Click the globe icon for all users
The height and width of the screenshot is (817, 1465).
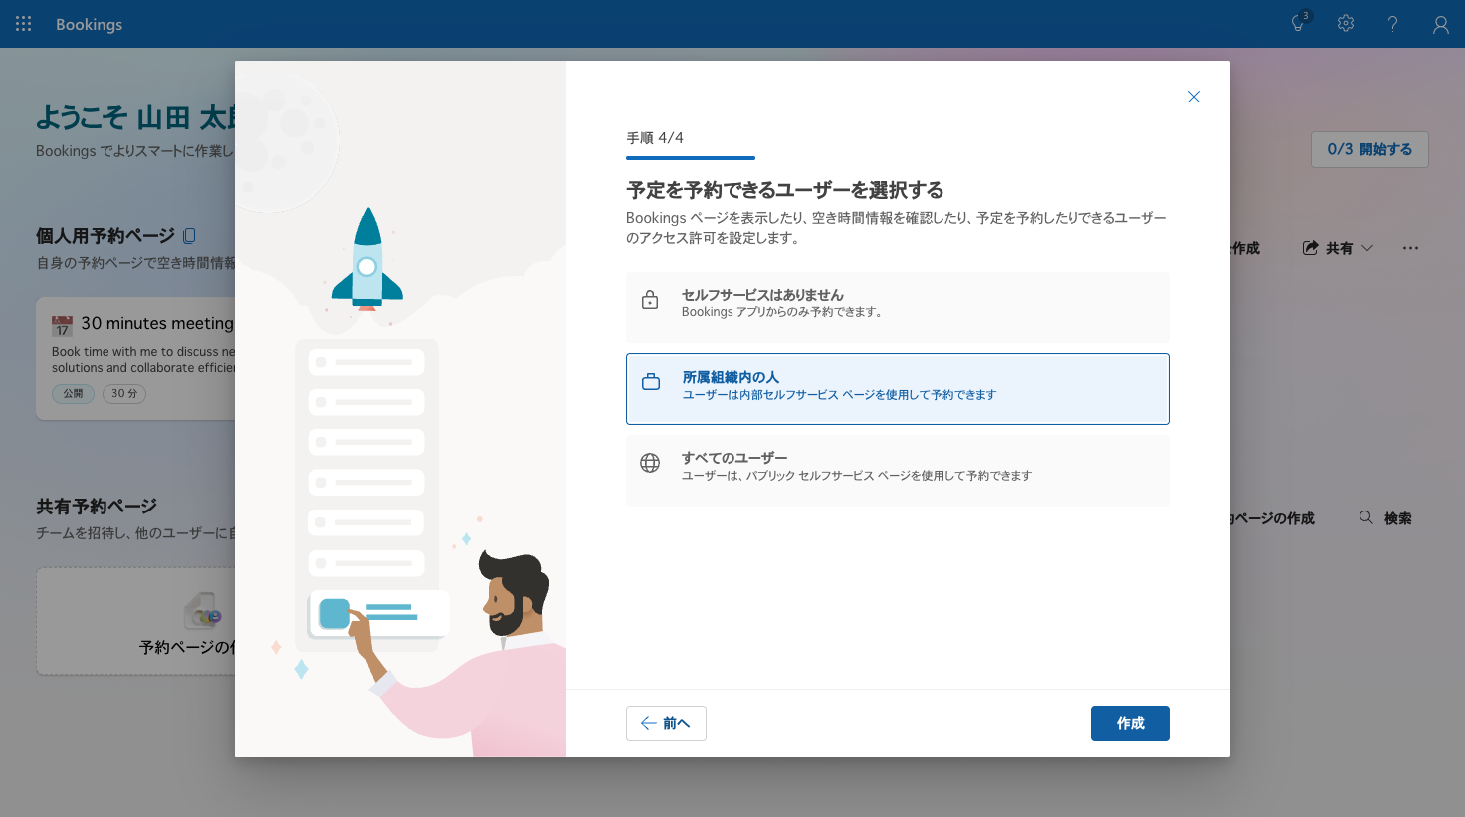click(650, 463)
